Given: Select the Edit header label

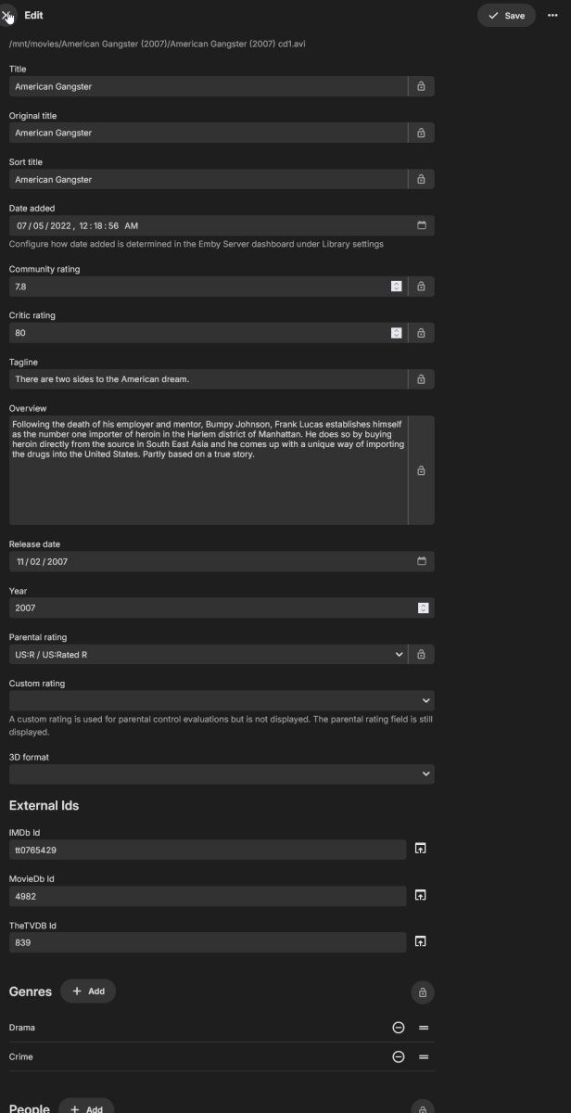Looking at the screenshot, I should tap(35, 15).
